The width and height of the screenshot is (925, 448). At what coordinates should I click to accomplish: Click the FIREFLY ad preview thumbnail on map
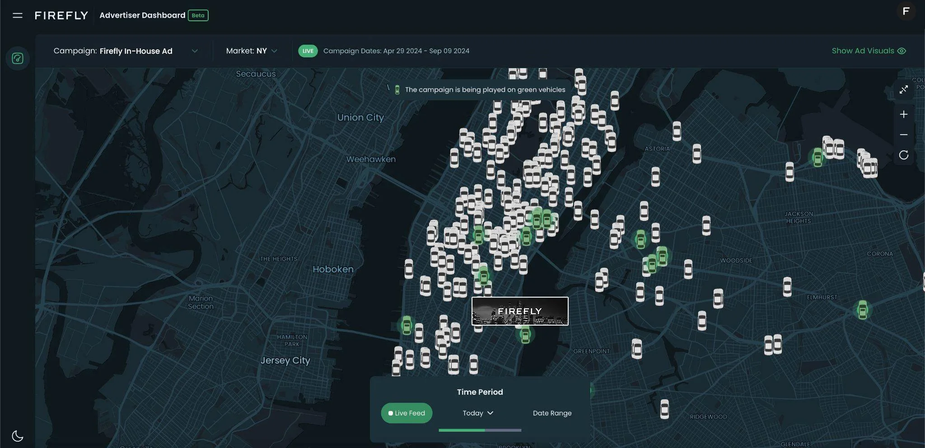pos(520,311)
